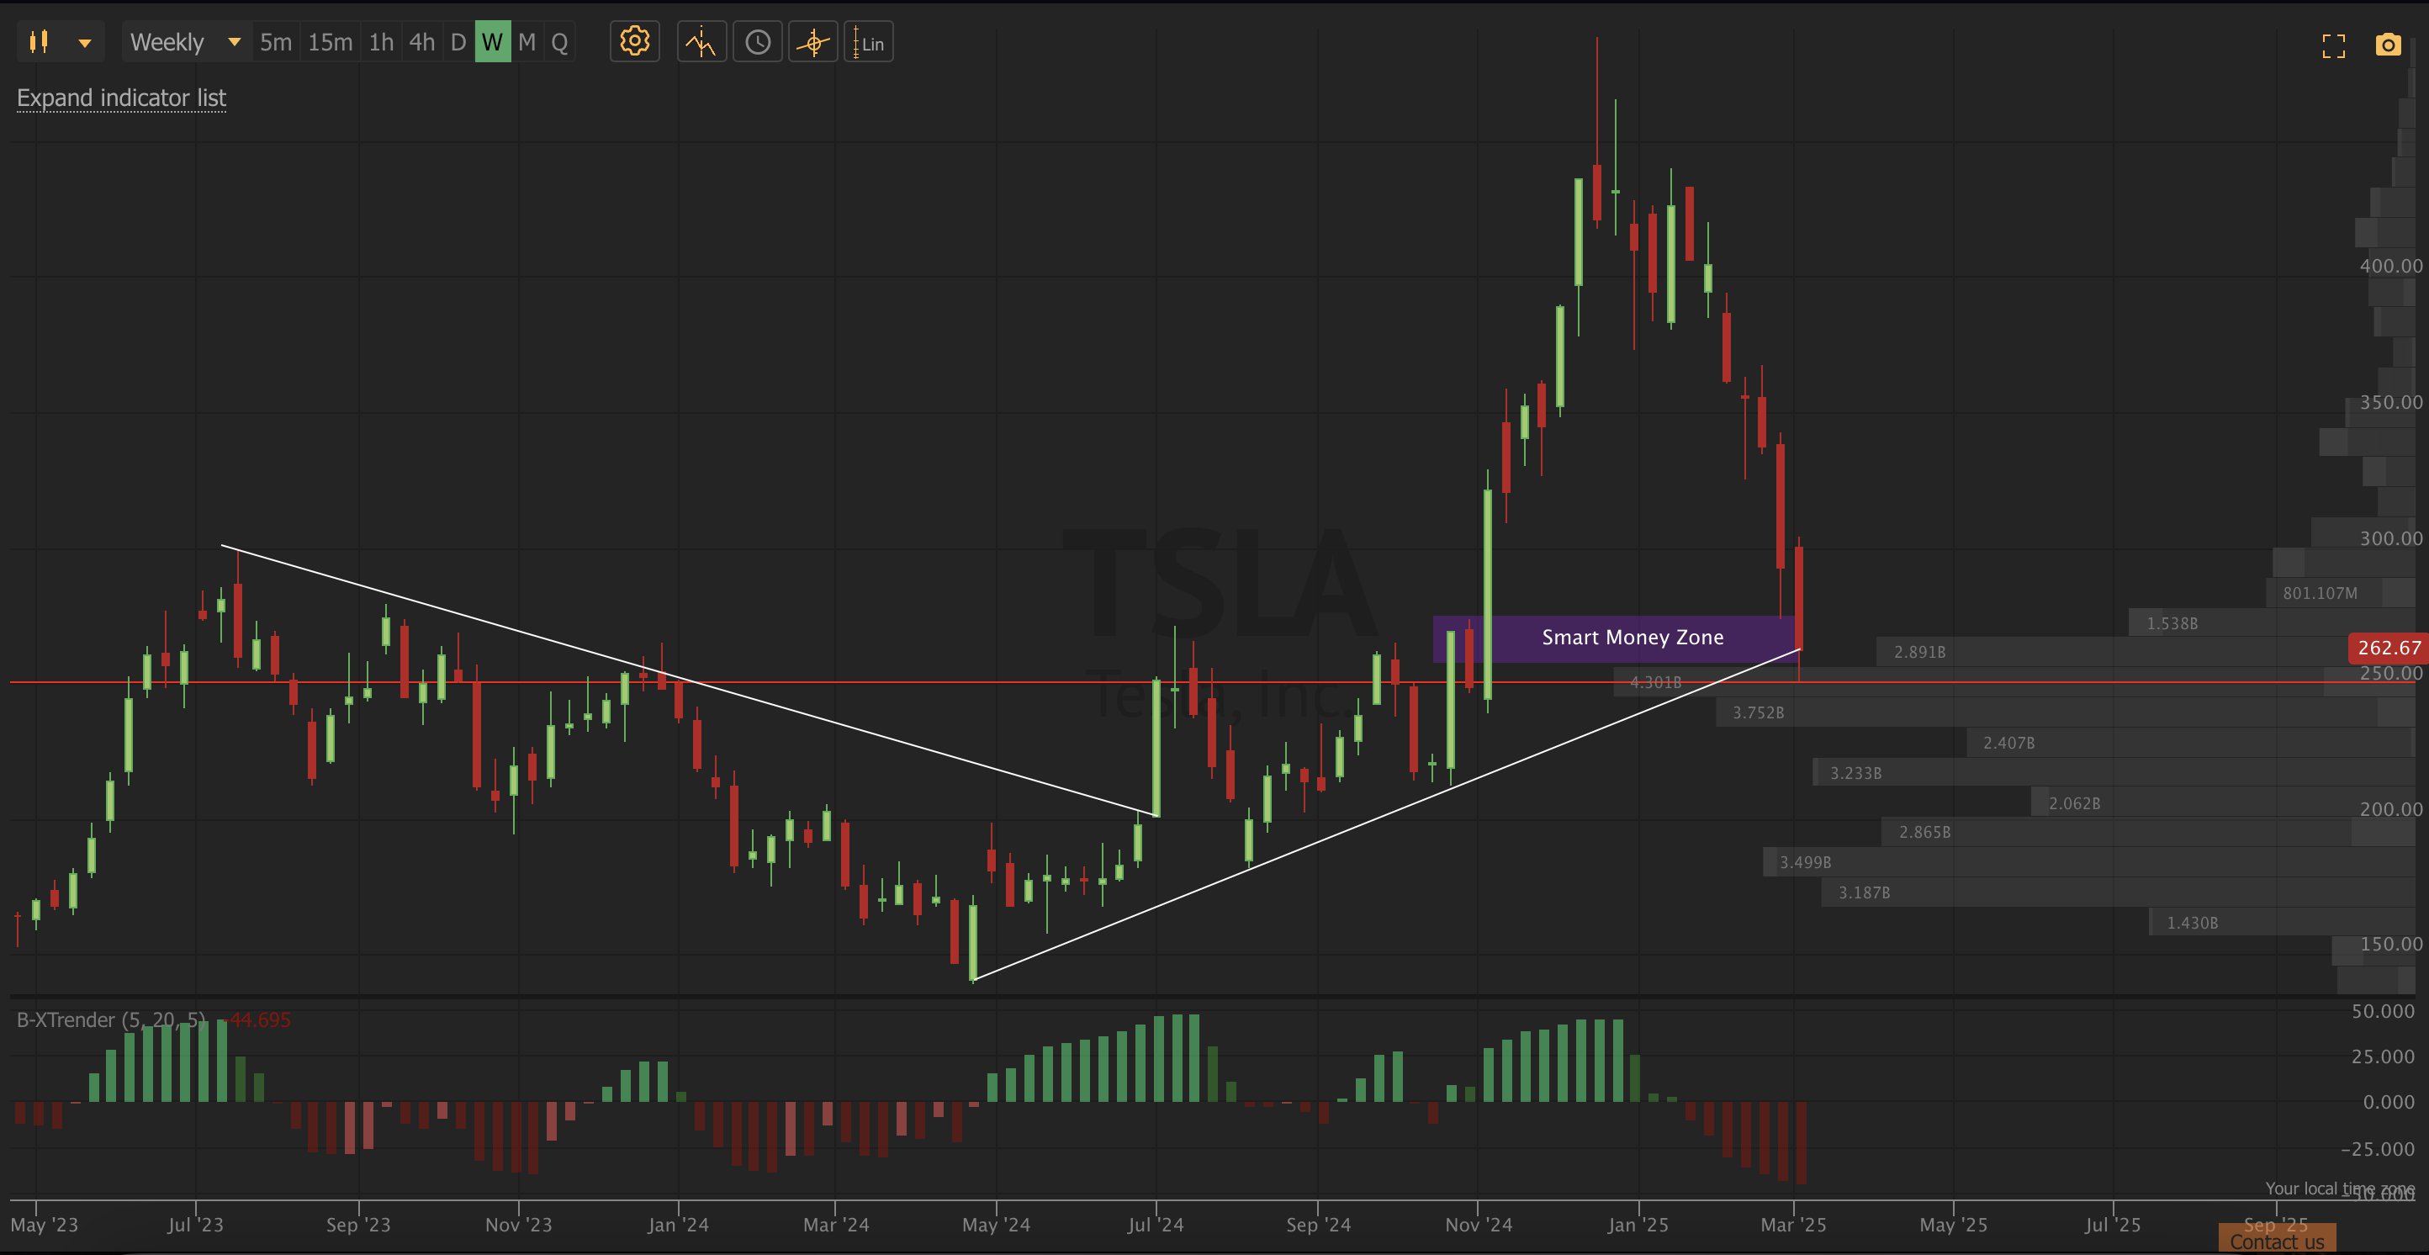
Task: Click the 150.00 price axis label
Action: [x=2390, y=944]
